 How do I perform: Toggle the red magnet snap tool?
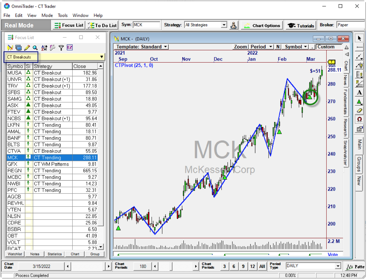click(x=359, y=120)
